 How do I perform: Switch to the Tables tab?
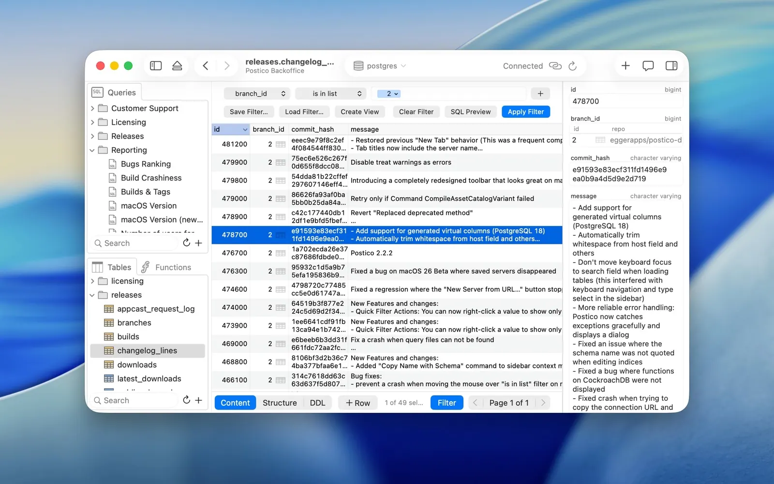pos(112,267)
